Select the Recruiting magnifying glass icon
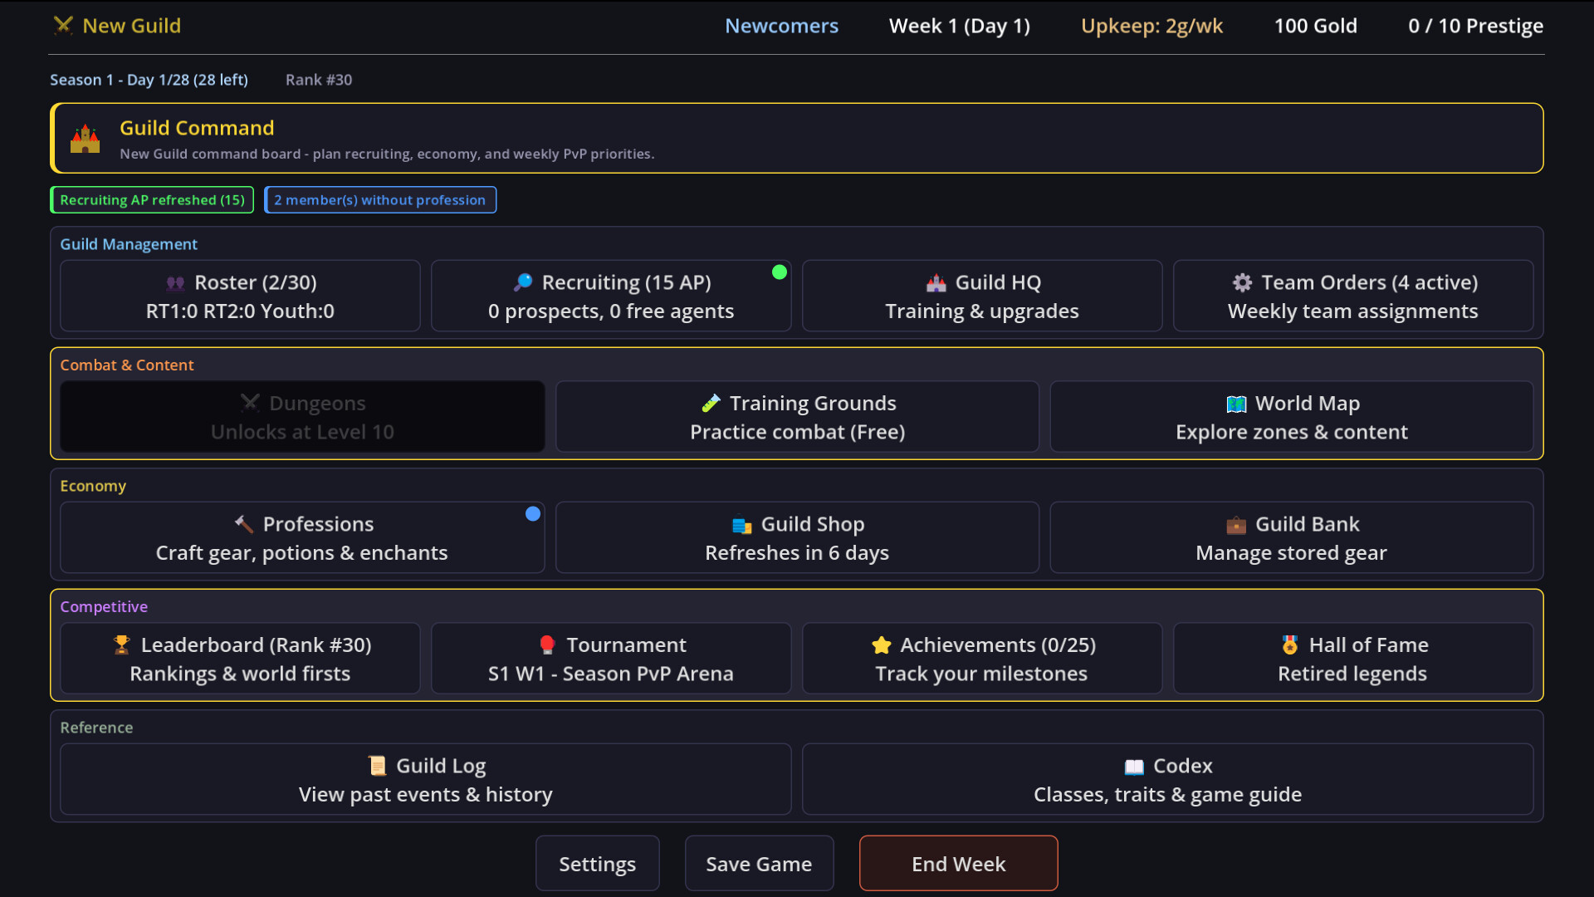The image size is (1594, 897). 522,282
